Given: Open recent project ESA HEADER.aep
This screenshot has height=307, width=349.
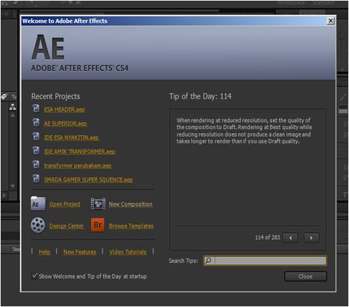Looking at the screenshot, I should pyautogui.click(x=65, y=109).
